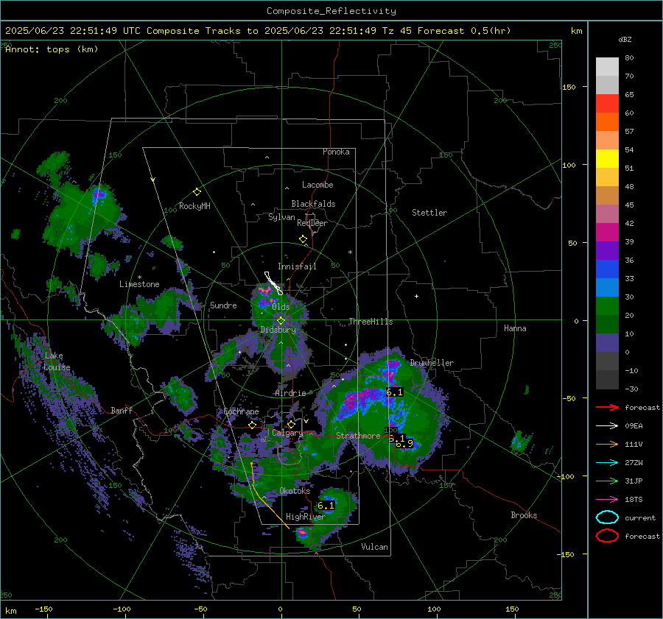Click the Lake Louise label

(x=57, y=361)
